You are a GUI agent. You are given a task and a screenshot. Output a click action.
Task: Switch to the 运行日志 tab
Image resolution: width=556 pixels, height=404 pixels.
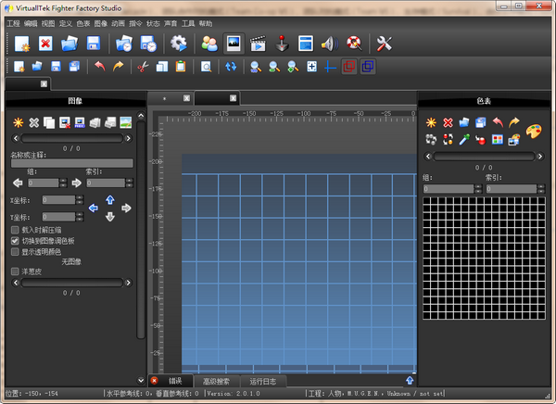coord(263,381)
